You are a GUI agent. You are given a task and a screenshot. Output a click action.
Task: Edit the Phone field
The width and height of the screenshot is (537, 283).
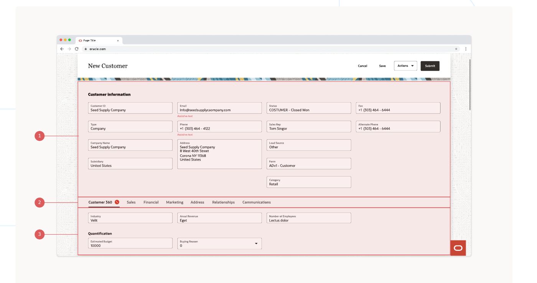(219, 127)
